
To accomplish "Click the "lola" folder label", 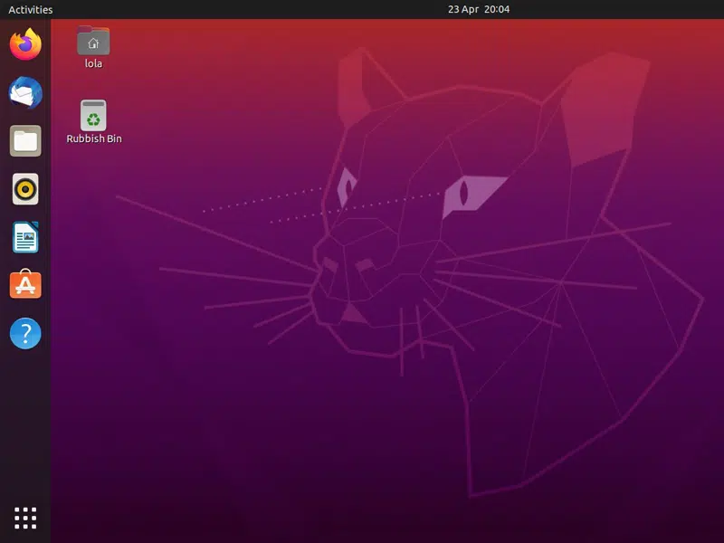I will tap(93, 63).
